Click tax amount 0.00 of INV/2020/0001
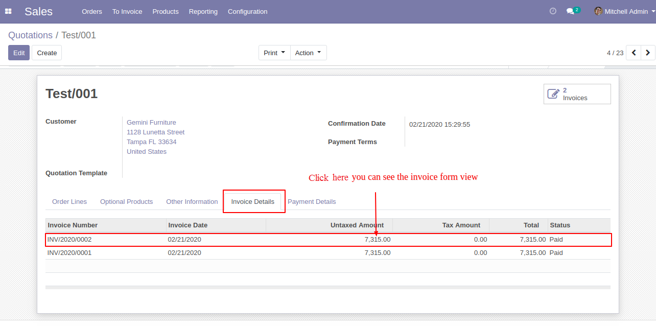656x326 pixels. point(480,253)
